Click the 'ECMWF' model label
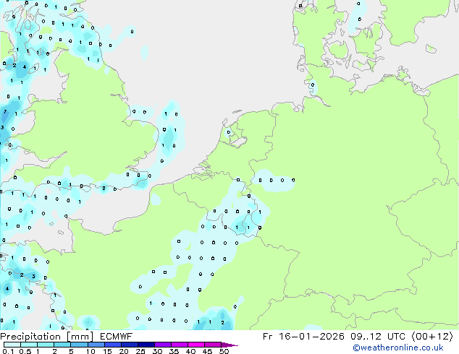459x354 pixels. [117, 337]
